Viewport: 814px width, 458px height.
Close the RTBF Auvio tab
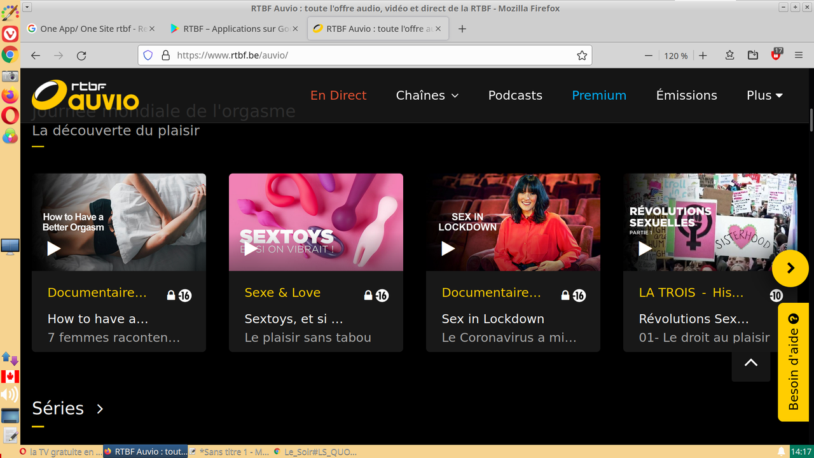click(x=439, y=29)
